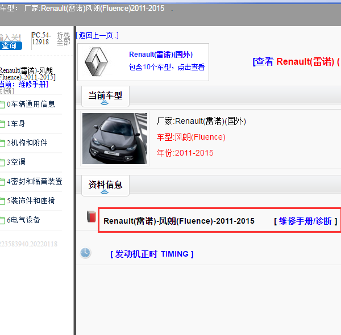This screenshot has width=341, height=335.
Task: Click the Renault diamond logo
Action: click(97, 62)
